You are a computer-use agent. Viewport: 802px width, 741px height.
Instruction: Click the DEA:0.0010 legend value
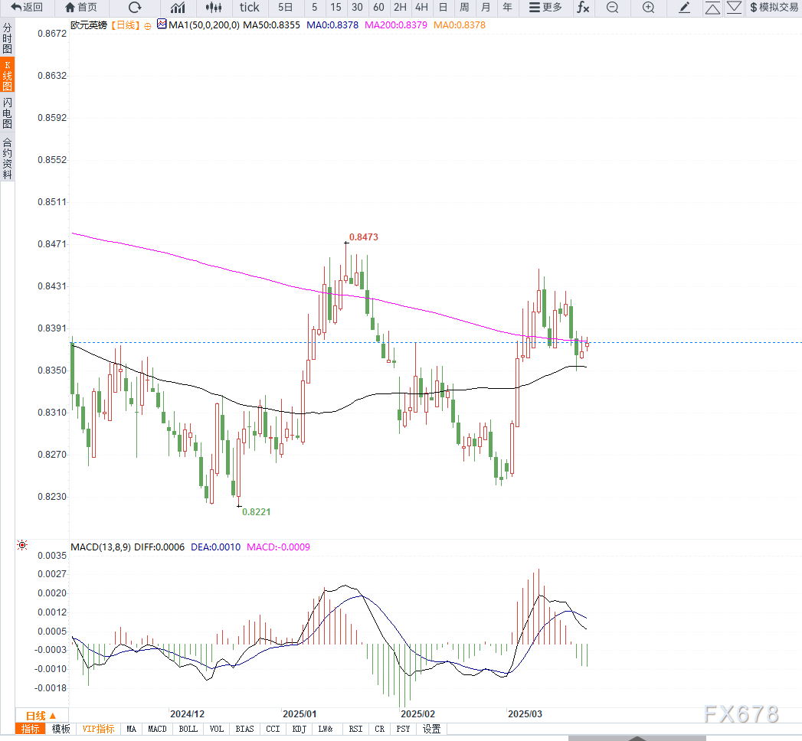[215, 547]
